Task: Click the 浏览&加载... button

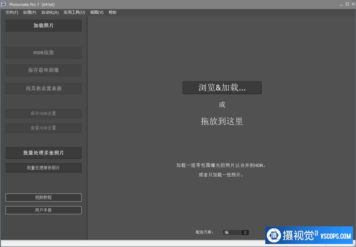Action: pos(222,88)
